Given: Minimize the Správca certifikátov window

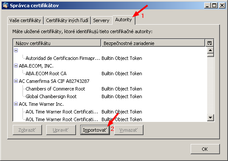Looking at the screenshot, I should click(x=208, y=6).
